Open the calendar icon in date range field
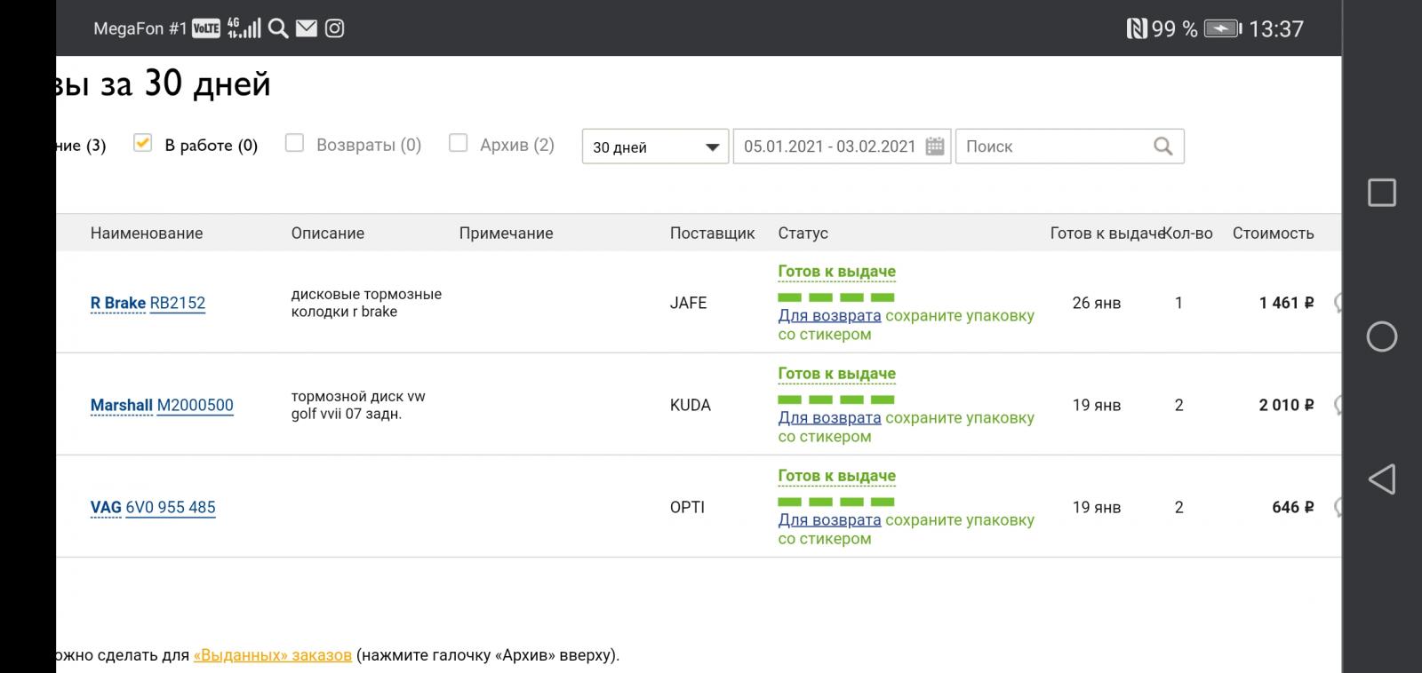 935,146
